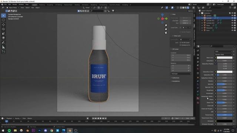Toggle Lock Camera to View checkbox
Viewport: 237px width, 133px height.
(x=180, y=45)
